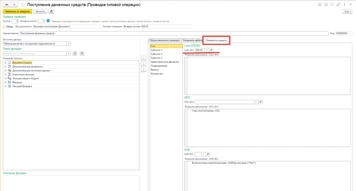Expand the Документ.Ссылка tree node
This screenshot has width=356, height=191.
5,63
